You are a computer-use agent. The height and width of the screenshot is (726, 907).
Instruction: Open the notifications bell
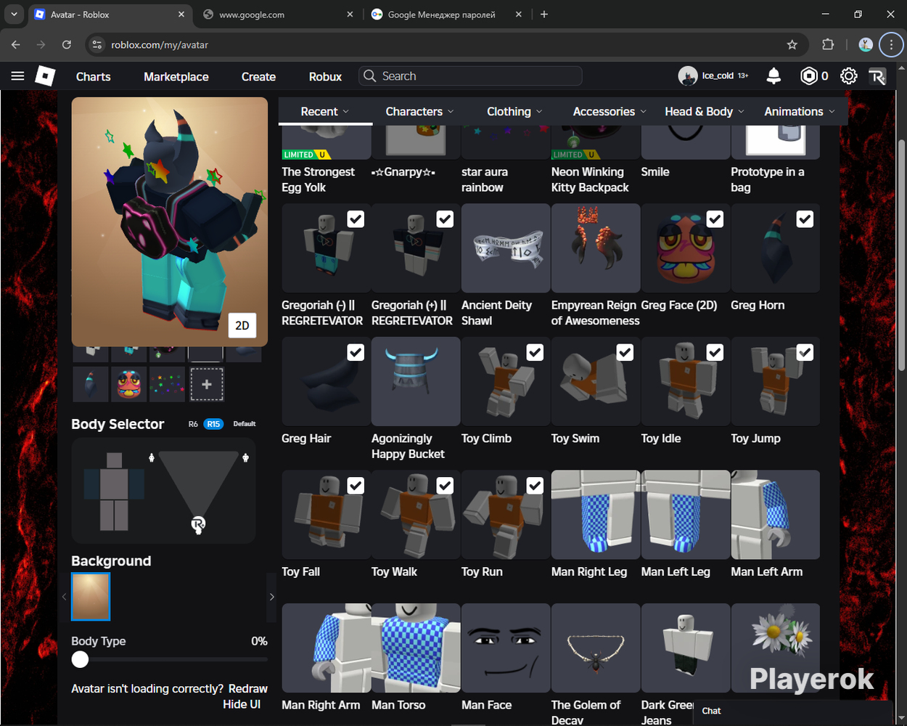[774, 76]
